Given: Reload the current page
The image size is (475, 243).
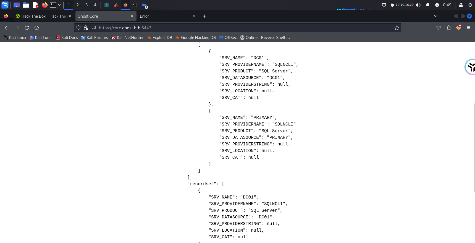Looking at the screenshot, I should [x=27, y=28].
